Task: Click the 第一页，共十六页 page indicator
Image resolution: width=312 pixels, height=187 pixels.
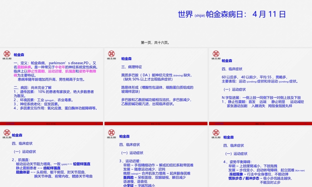Action: point(155,43)
